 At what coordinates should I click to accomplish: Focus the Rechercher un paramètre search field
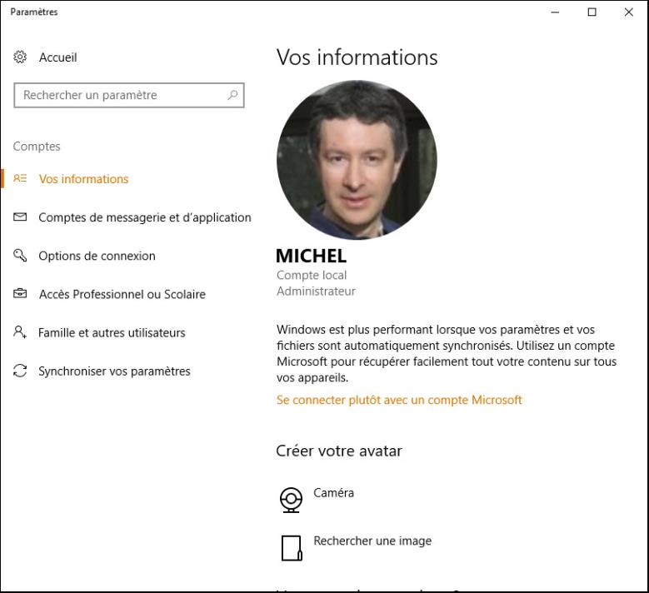[121, 95]
